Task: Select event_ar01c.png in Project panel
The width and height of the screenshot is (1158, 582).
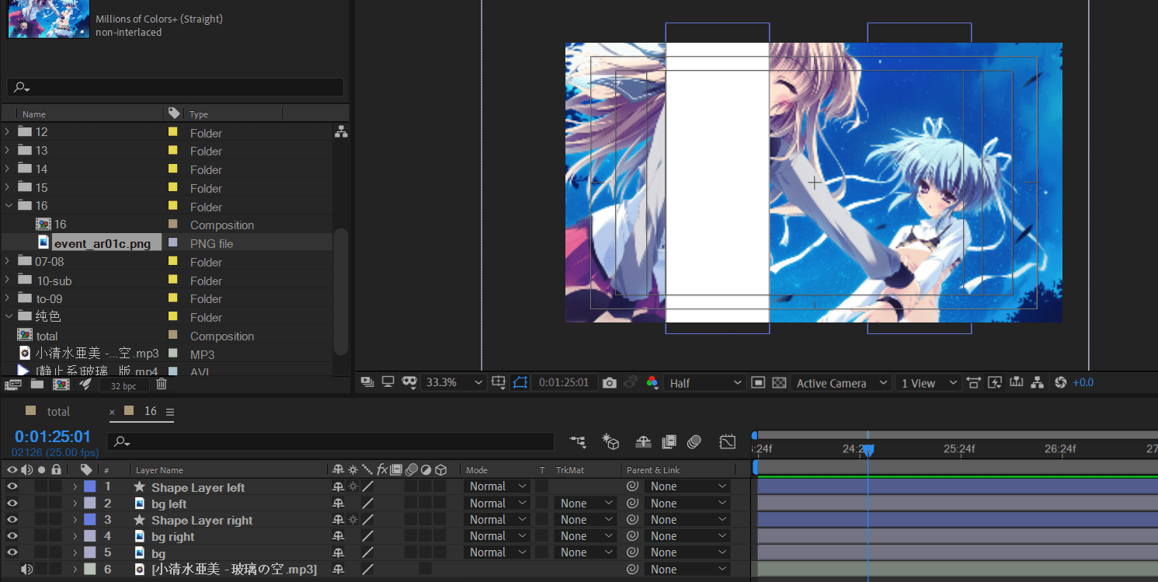Action: [103, 243]
